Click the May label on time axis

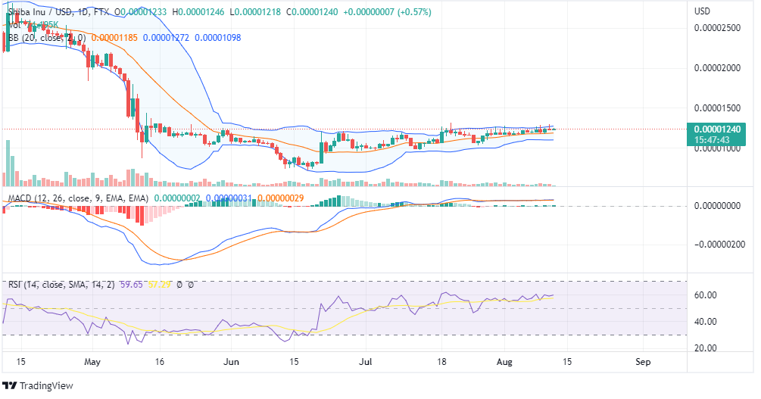pyautogui.click(x=92, y=363)
